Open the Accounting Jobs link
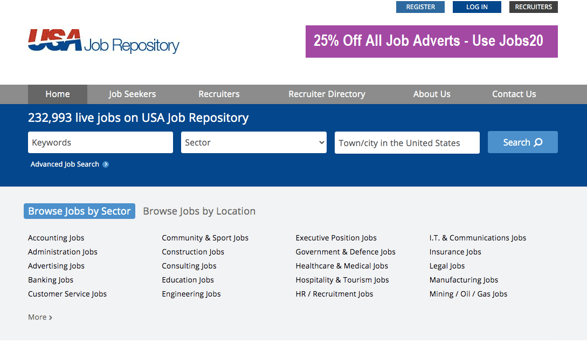Screen dimensions: 587x344 click(56, 238)
